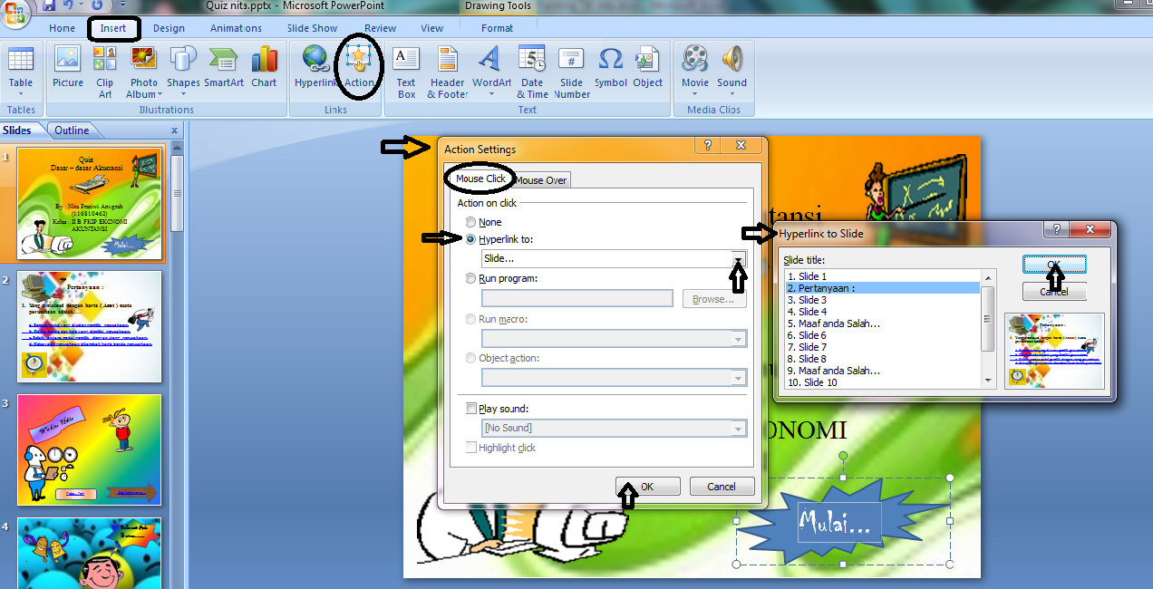Switch to the Outline pane tab
This screenshot has width=1153, height=589.
point(72,130)
